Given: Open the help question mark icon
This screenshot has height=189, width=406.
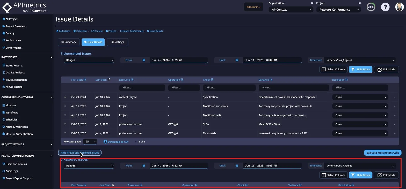Looking at the screenshot, I should [385, 7].
